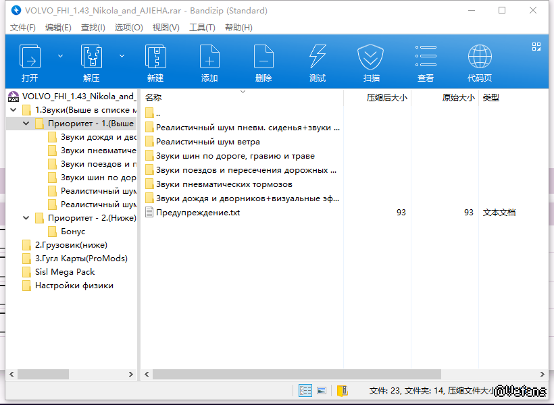This screenshot has height=405, width=554.
Task: Switch to details list view in status bar
Action: point(305,390)
